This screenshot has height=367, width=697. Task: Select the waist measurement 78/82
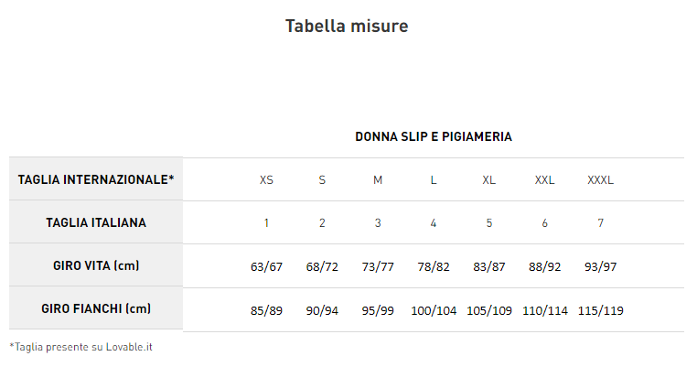point(434,267)
